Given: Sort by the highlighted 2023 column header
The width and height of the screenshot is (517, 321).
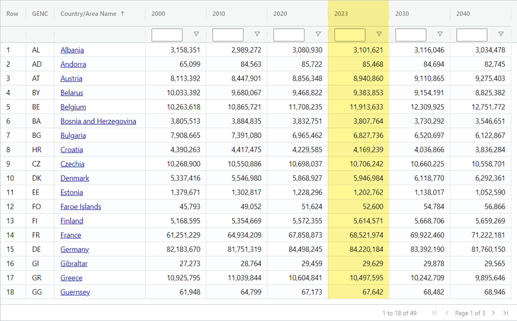Looking at the screenshot, I should [x=341, y=14].
